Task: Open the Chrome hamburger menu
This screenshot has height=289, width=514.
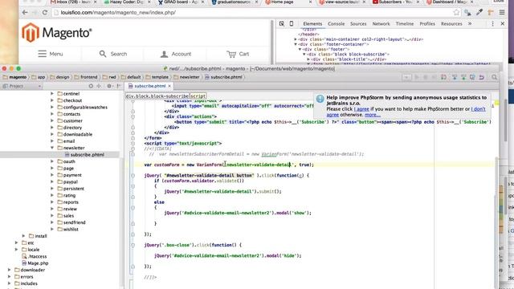Action: pyautogui.click(x=502, y=13)
